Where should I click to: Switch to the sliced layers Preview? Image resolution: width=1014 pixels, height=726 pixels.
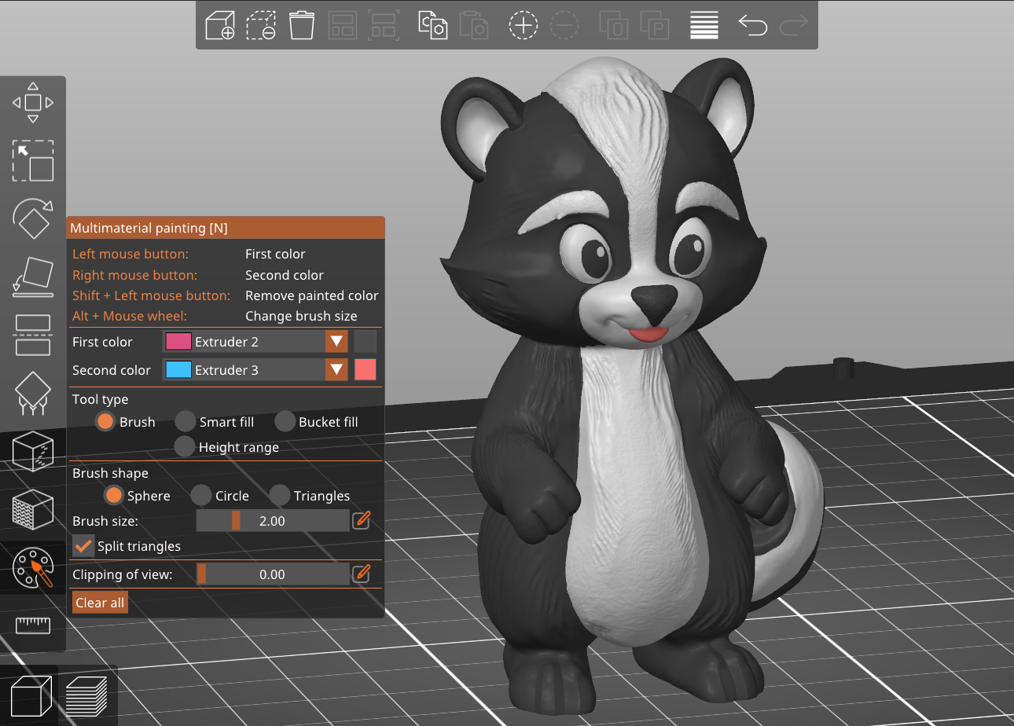click(86, 696)
